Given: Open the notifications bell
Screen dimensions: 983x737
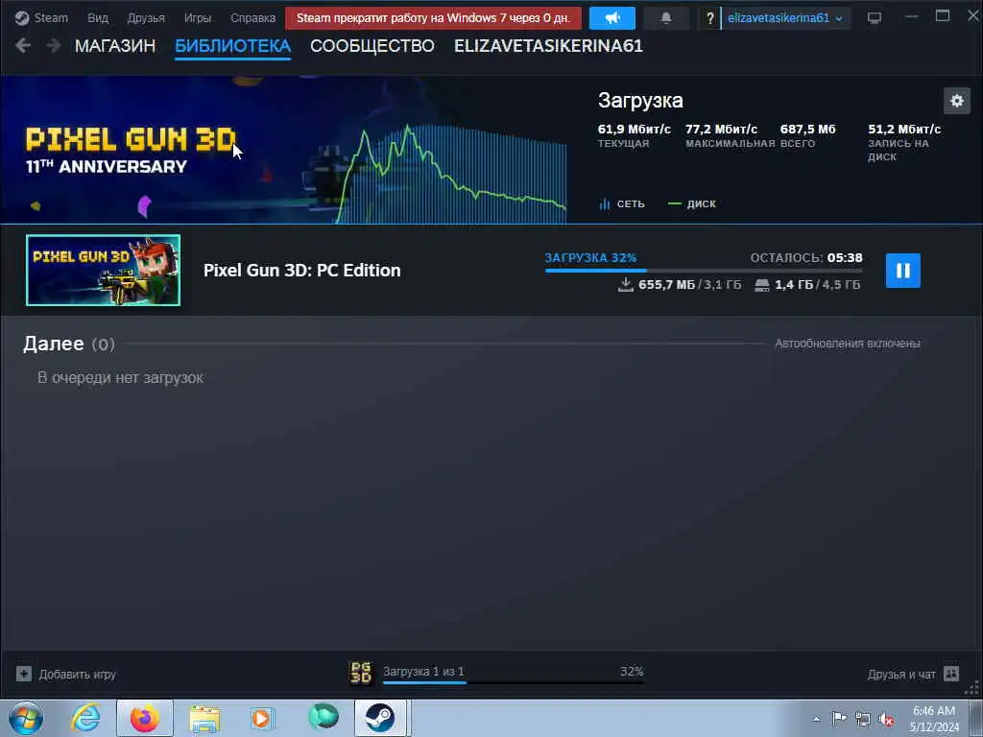Looking at the screenshot, I should [x=666, y=18].
